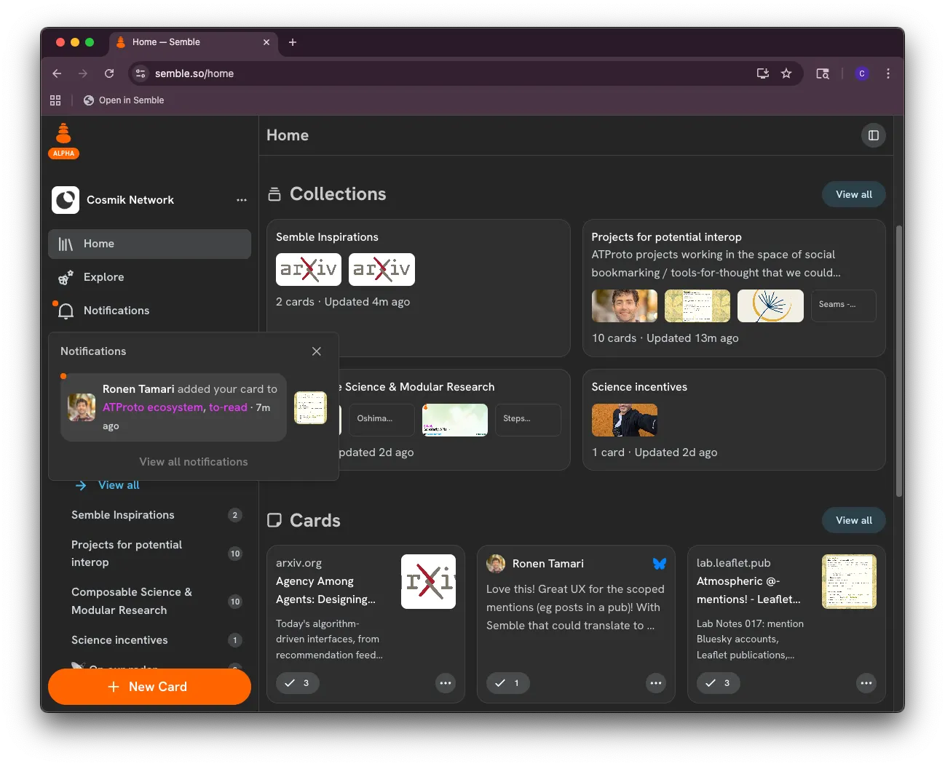Toggle the check on the arxiv.org card
945x766 pixels.
pos(297,683)
